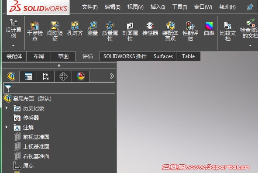Select 传感器 folder in feature tree
258x173 pixels.
[x=31, y=118]
